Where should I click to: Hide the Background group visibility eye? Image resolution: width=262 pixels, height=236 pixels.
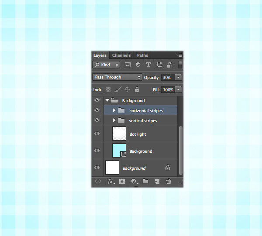pos(97,100)
